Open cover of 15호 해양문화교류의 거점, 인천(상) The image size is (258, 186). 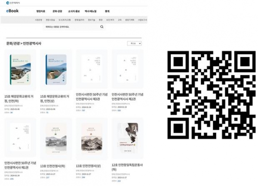pyautogui.click(x=56, y=70)
